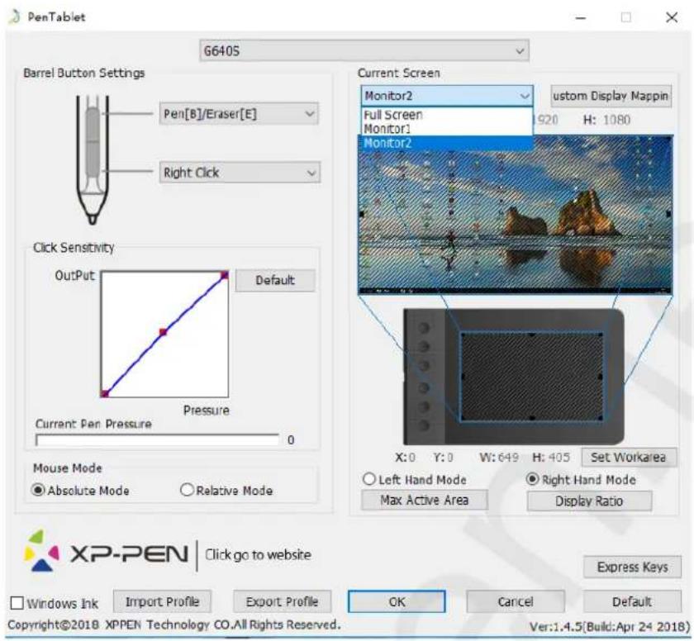Image resolution: width=694 pixels, height=641 pixels.
Task: Open the Pen[B]/Eraser[E] barrel button dropdown
Action: coord(239,114)
